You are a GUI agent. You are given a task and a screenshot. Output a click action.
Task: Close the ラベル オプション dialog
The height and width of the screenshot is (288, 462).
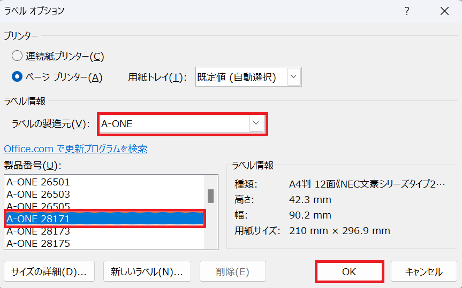[x=444, y=11]
